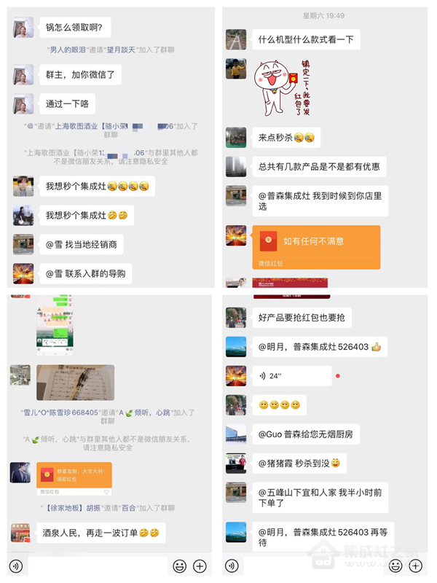Screen dimensions: 437x583
Task: Open the 恭喜发财 大吉大利 red envelope
Action: click(x=74, y=479)
